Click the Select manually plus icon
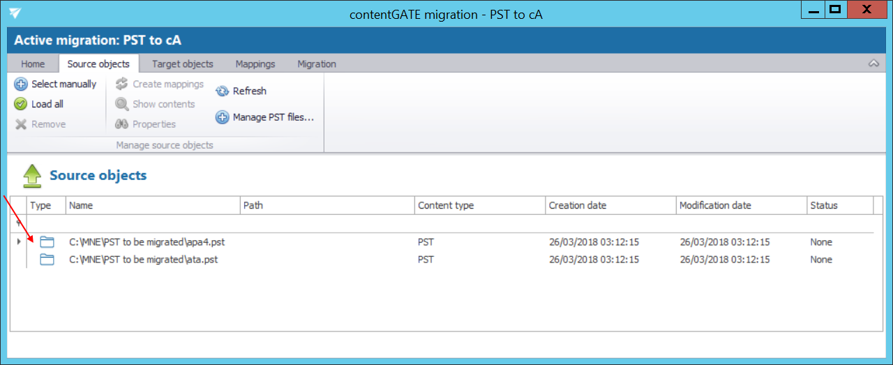Image resolution: width=893 pixels, height=365 pixels. coord(21,84)
